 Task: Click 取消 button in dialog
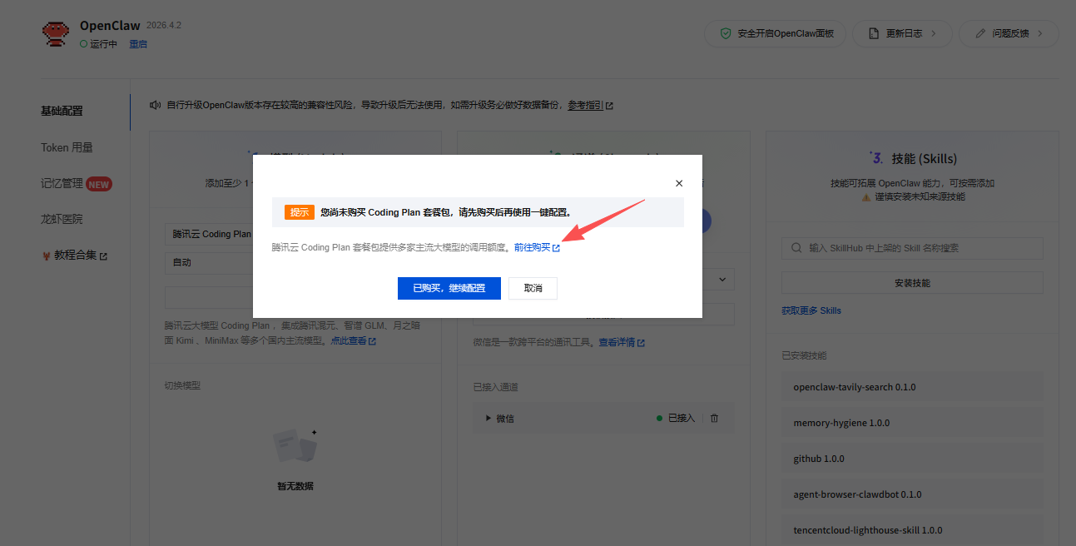533,288
